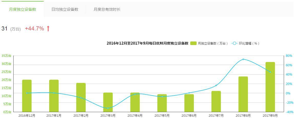Click the 2017年5月 x-axis label

[x=162, y=116]
